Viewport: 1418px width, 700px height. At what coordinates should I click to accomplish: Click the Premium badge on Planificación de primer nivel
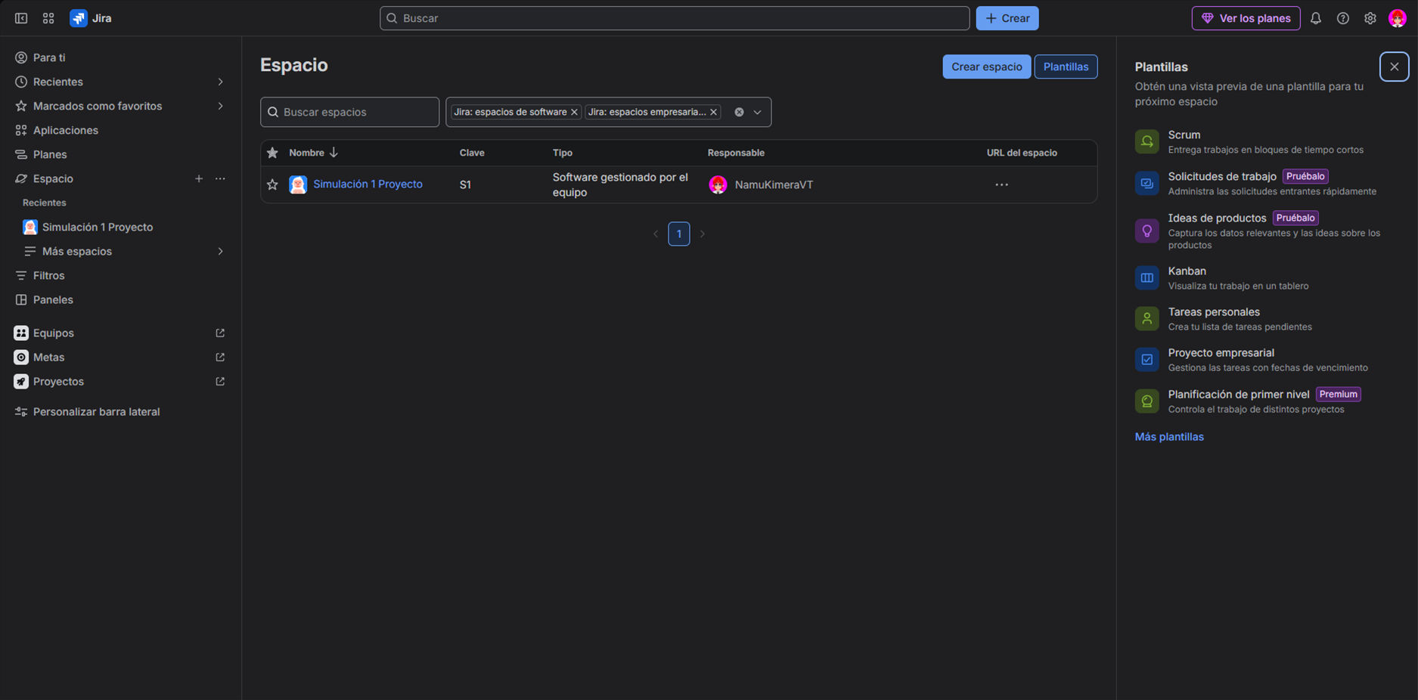pyautogui.click(x=1339, y=394)
